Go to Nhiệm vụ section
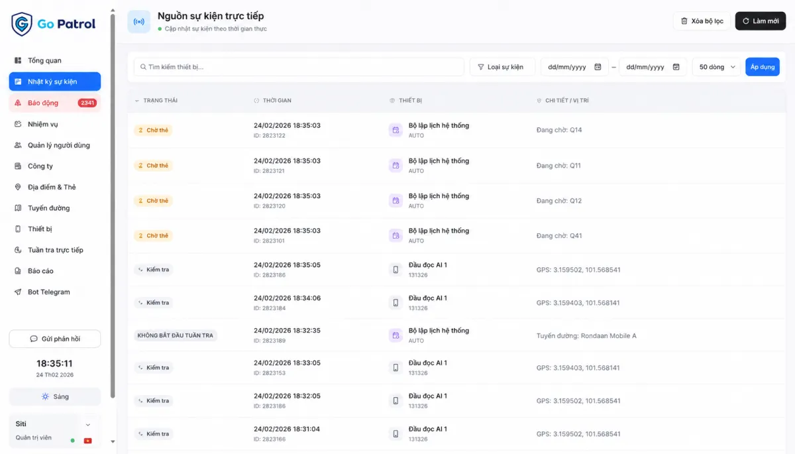This screenshot has height=454, width=795. coord(55,124)
